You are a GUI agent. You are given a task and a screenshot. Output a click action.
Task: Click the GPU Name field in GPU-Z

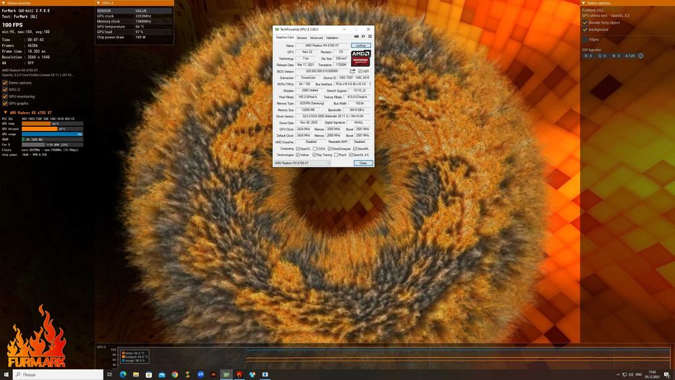[322, 45]
